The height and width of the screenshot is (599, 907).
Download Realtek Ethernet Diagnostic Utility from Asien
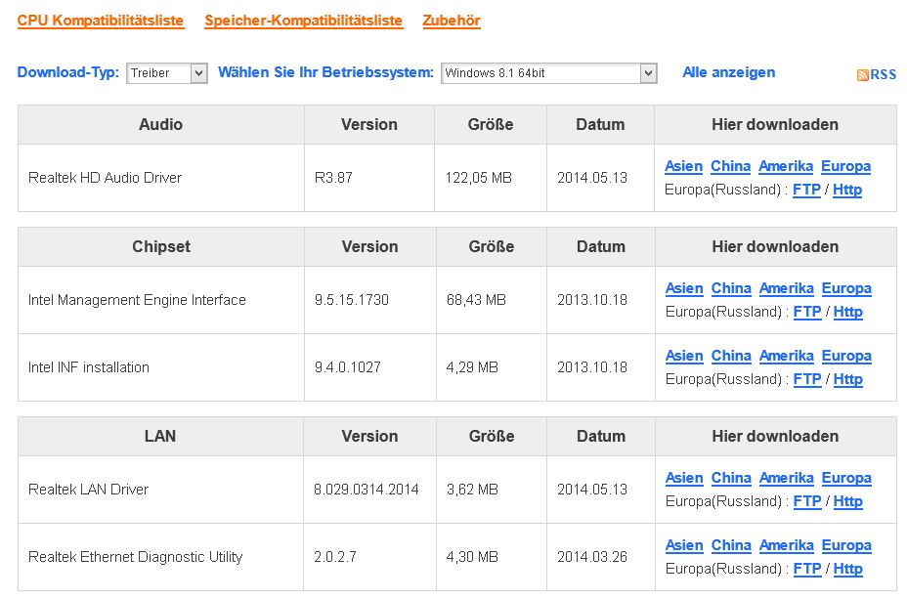click(x=684, y=545)
